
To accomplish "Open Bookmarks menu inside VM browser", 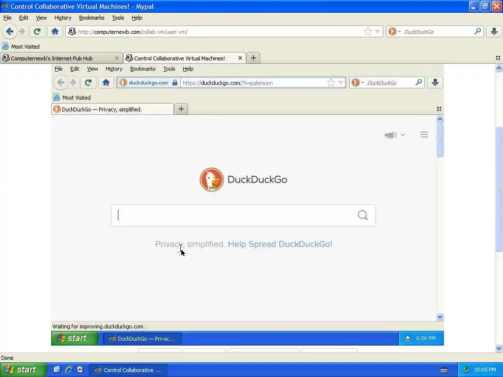I will point(143,69).
